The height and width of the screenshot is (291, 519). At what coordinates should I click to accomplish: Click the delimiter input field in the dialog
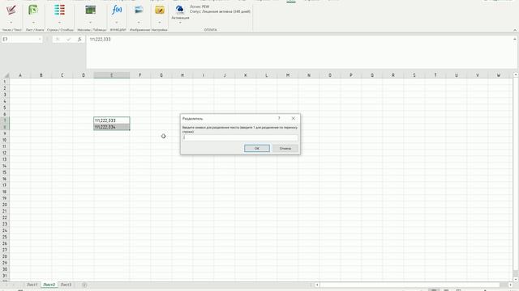point(240,137)
